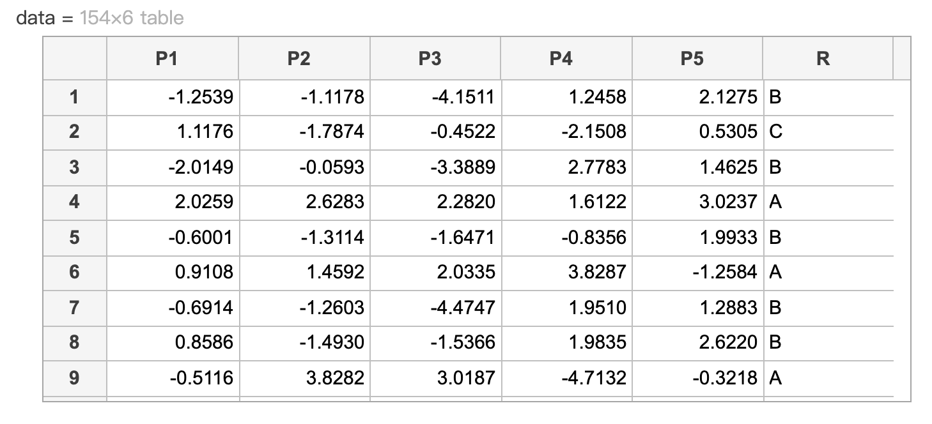Click cell with value -1.2539
932x424 pixels.
pyautogui.click(x=173, y=98)
